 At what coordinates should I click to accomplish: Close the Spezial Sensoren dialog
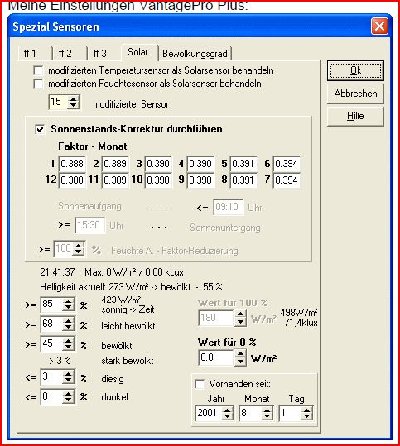pyautogui.click(x=379, y=26)
